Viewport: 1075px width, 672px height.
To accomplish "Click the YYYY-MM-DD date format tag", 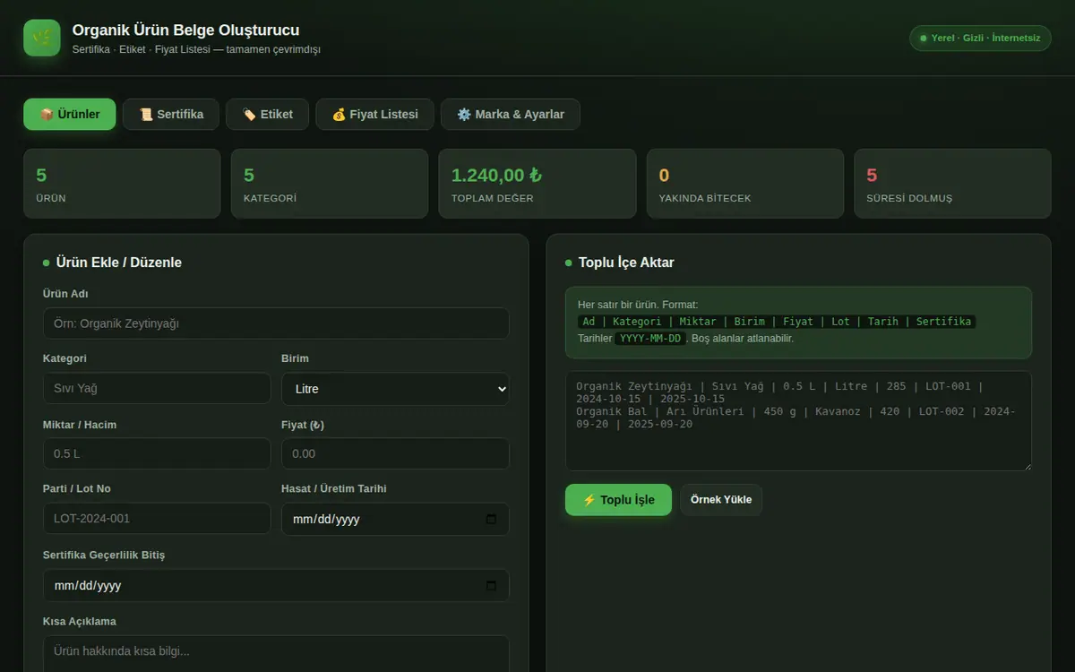I will [650, 339].
